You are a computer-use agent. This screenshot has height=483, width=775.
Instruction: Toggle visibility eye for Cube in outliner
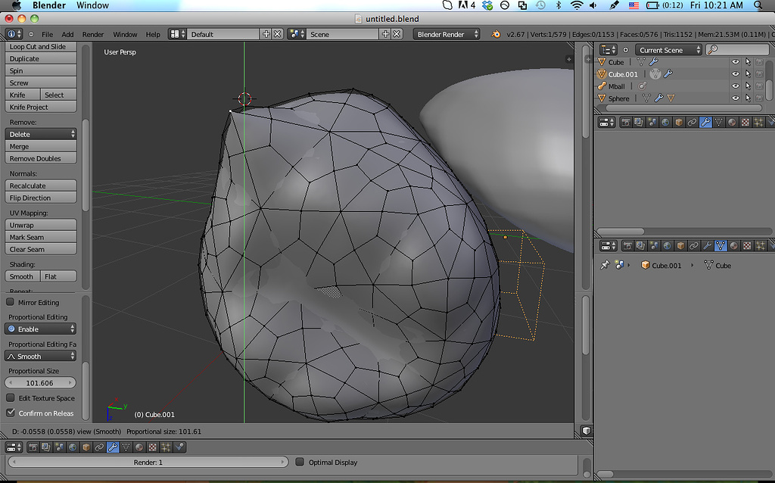pyautogui.click(x=736, y=62)
